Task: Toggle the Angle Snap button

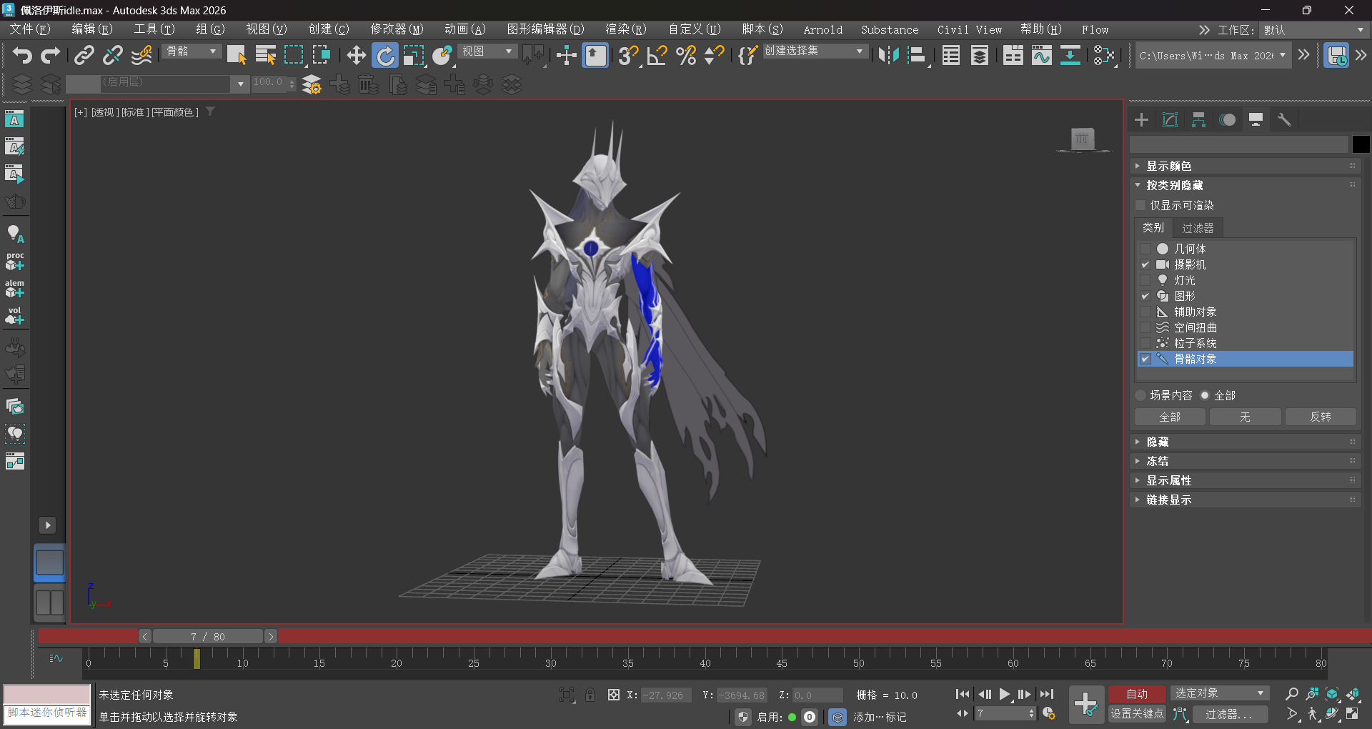Action: click(x=657, y=55)
